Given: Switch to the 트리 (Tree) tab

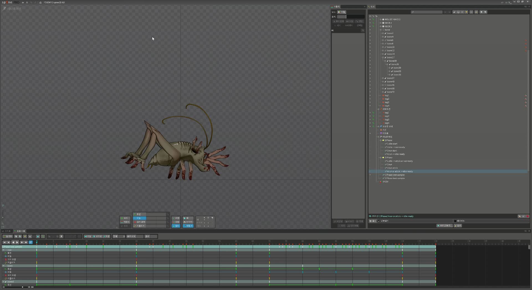Looking at the screenshot, I should coord(372,7).
